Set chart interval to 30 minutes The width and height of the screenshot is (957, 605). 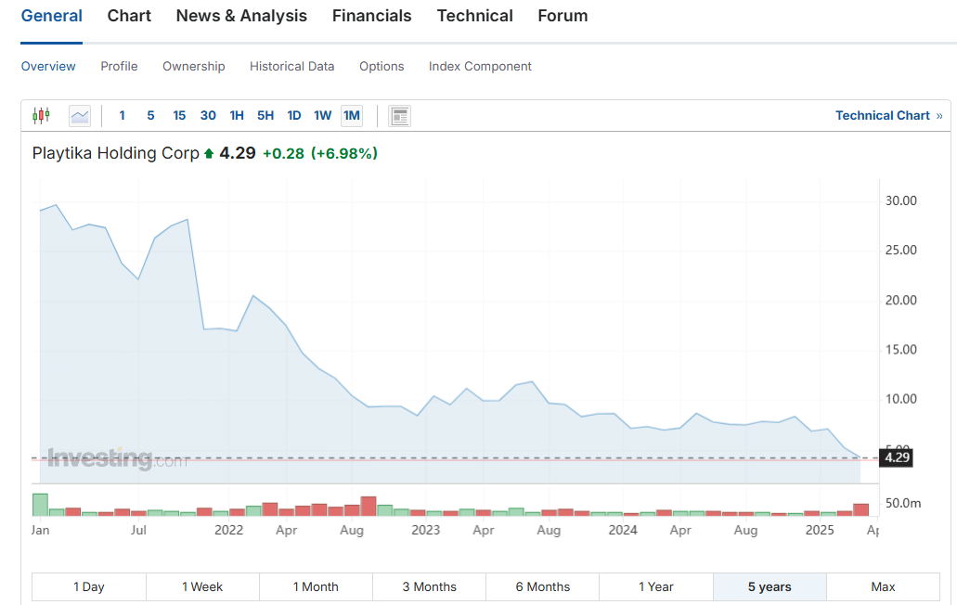click(208, 116)
